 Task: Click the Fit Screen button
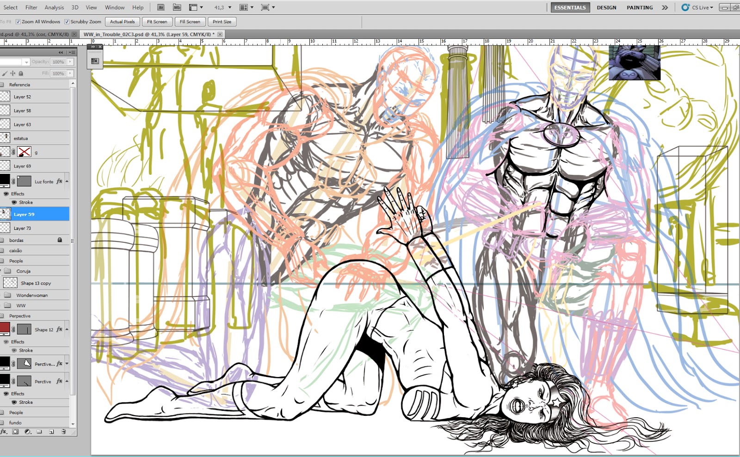point(157,22)
